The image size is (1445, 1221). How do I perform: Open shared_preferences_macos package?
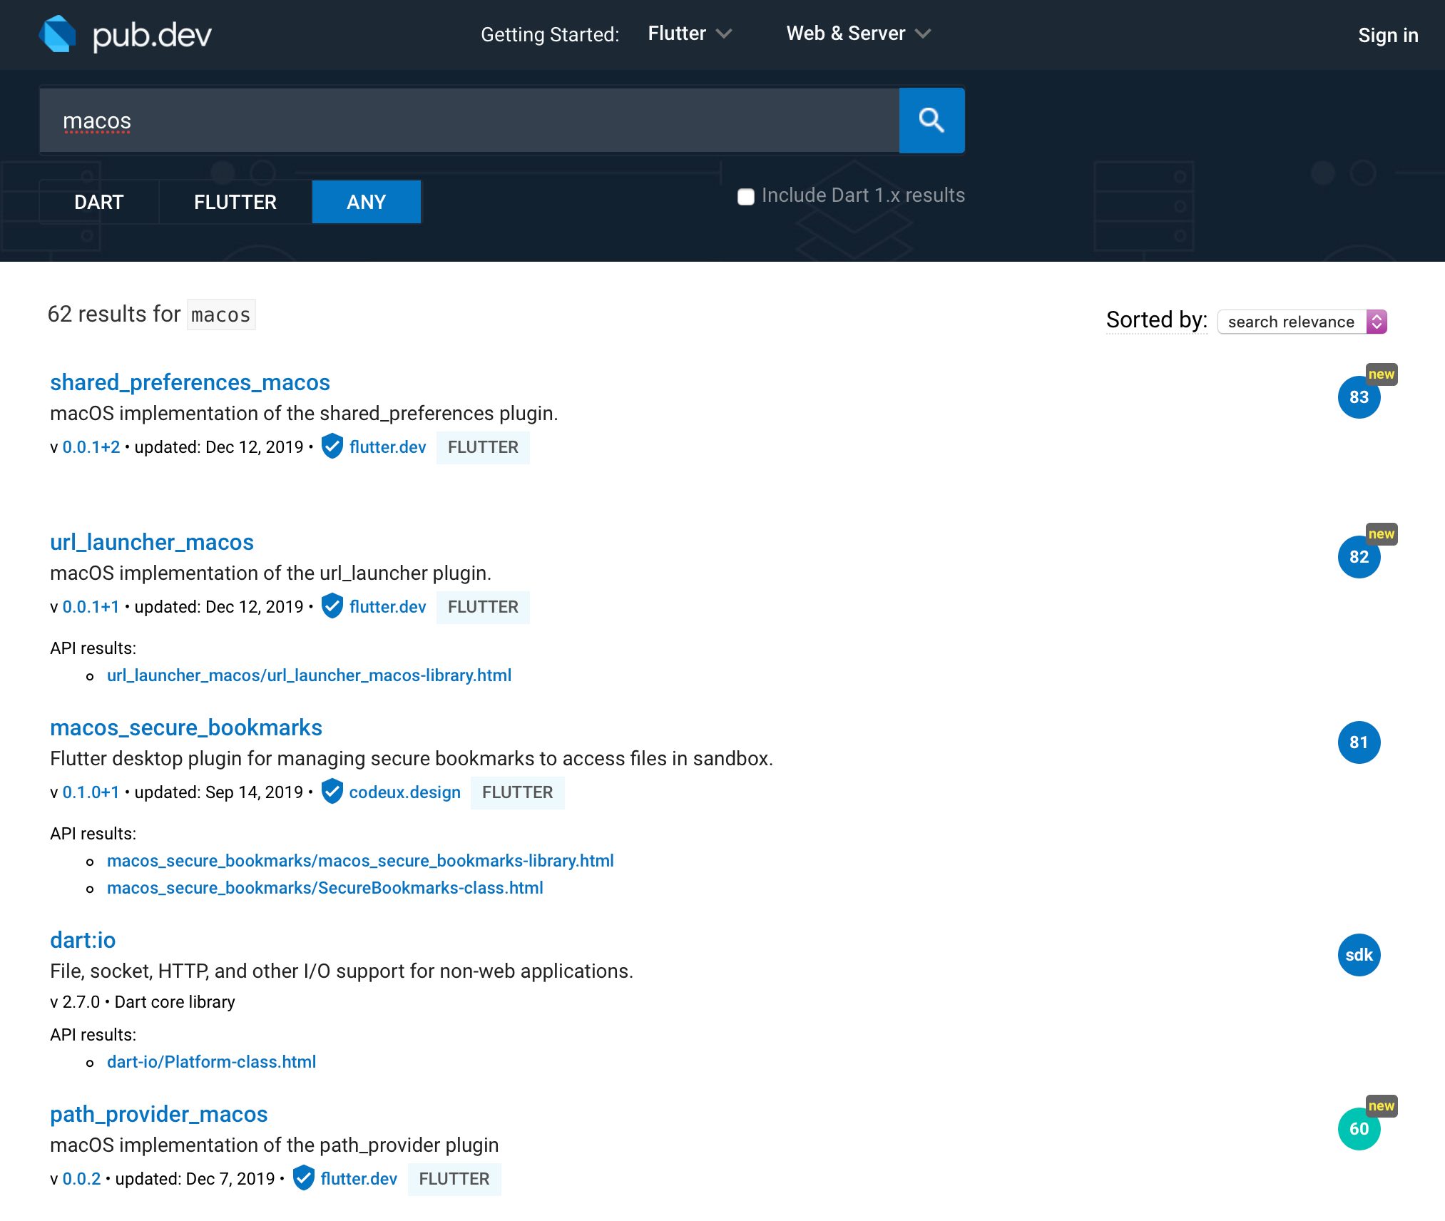[x=190, y=382]
